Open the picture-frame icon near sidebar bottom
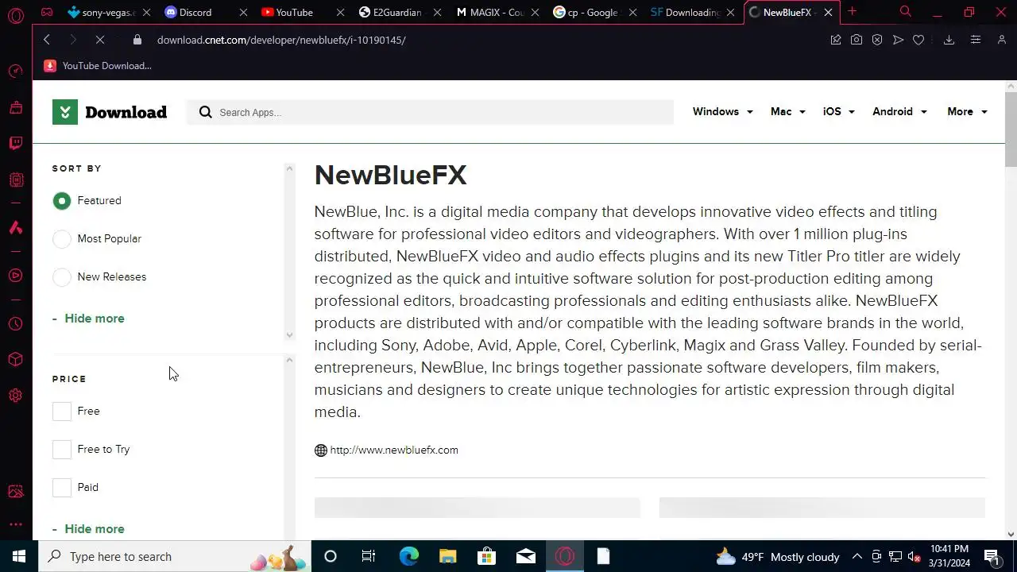 [x=16, y=492]
